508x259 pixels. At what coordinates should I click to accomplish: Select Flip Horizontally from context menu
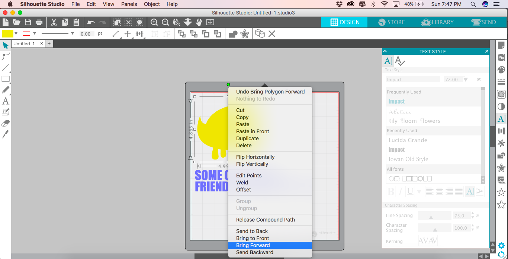coord(255,157)
